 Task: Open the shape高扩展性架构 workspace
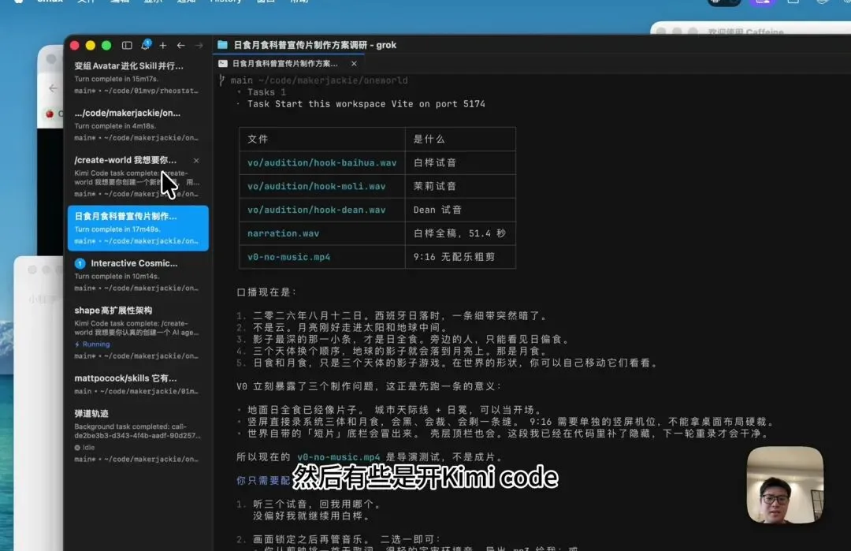[137, 332]
